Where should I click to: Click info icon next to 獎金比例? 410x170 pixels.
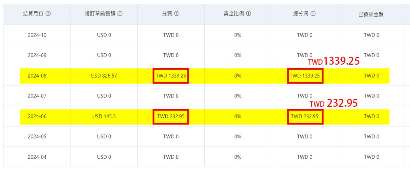pos(249,14)
